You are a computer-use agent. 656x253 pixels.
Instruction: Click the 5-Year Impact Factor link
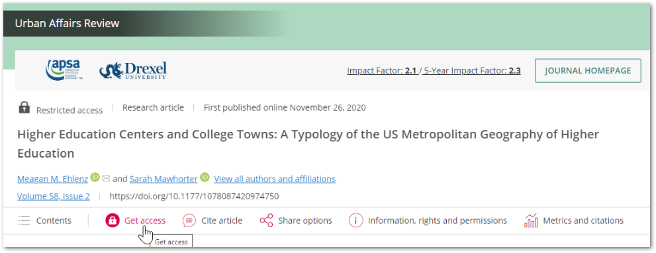(x=473, y=70)
